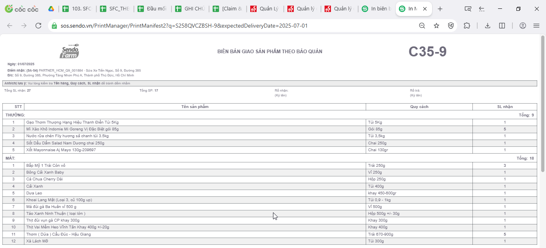Screen dimensions: 546x248
Task: Select row 'Má đùi gà Ba Huân vỉ 500 g'
Action: click(270, 207)
